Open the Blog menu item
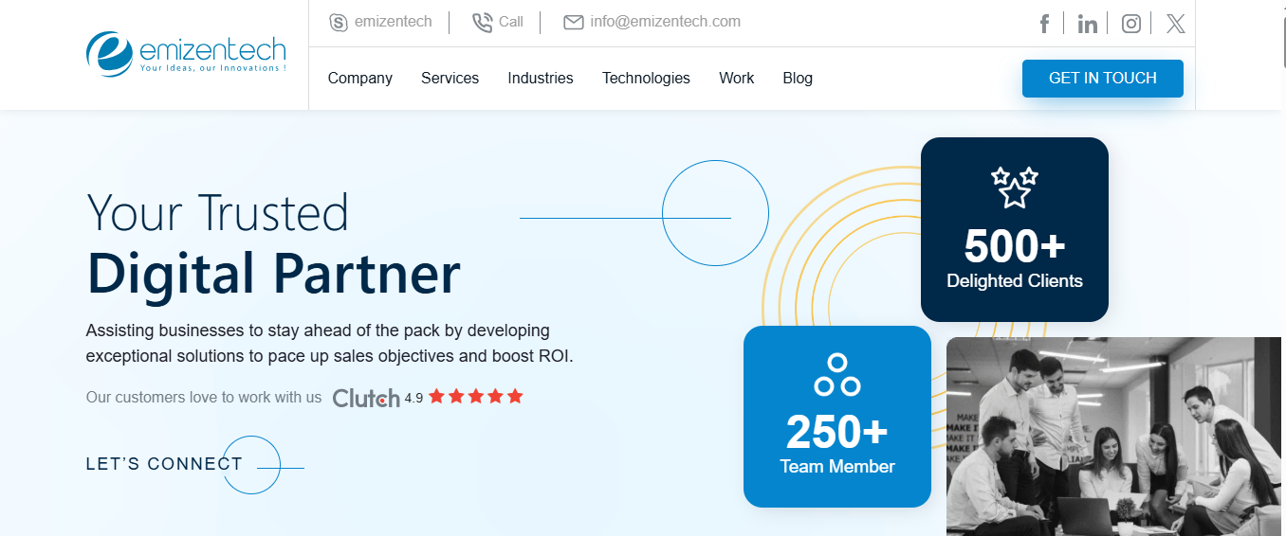This screenshot has width=1286, height=536. click(798, 79)
